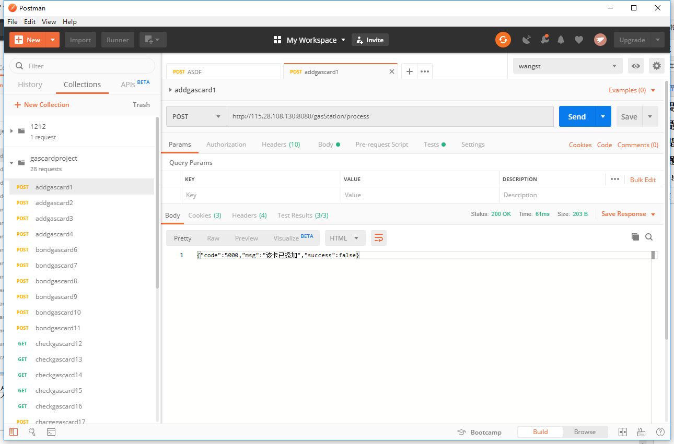Image resolution: width=674 pixels, height=444 pixels.
Task: Open the satellite capture requests icon
Action: tap(527, 40)
